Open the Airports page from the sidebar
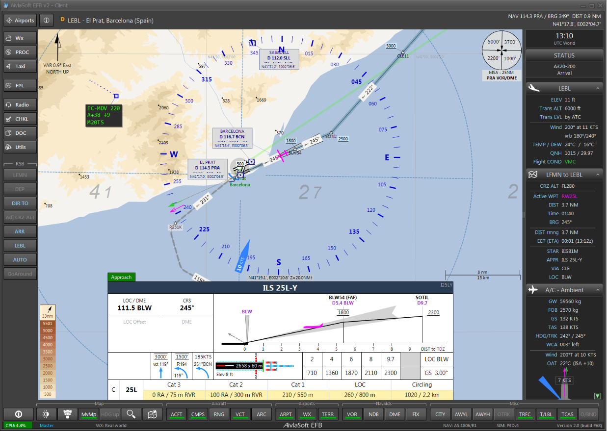This screenshot has height=431, width=607. [20, 20]
